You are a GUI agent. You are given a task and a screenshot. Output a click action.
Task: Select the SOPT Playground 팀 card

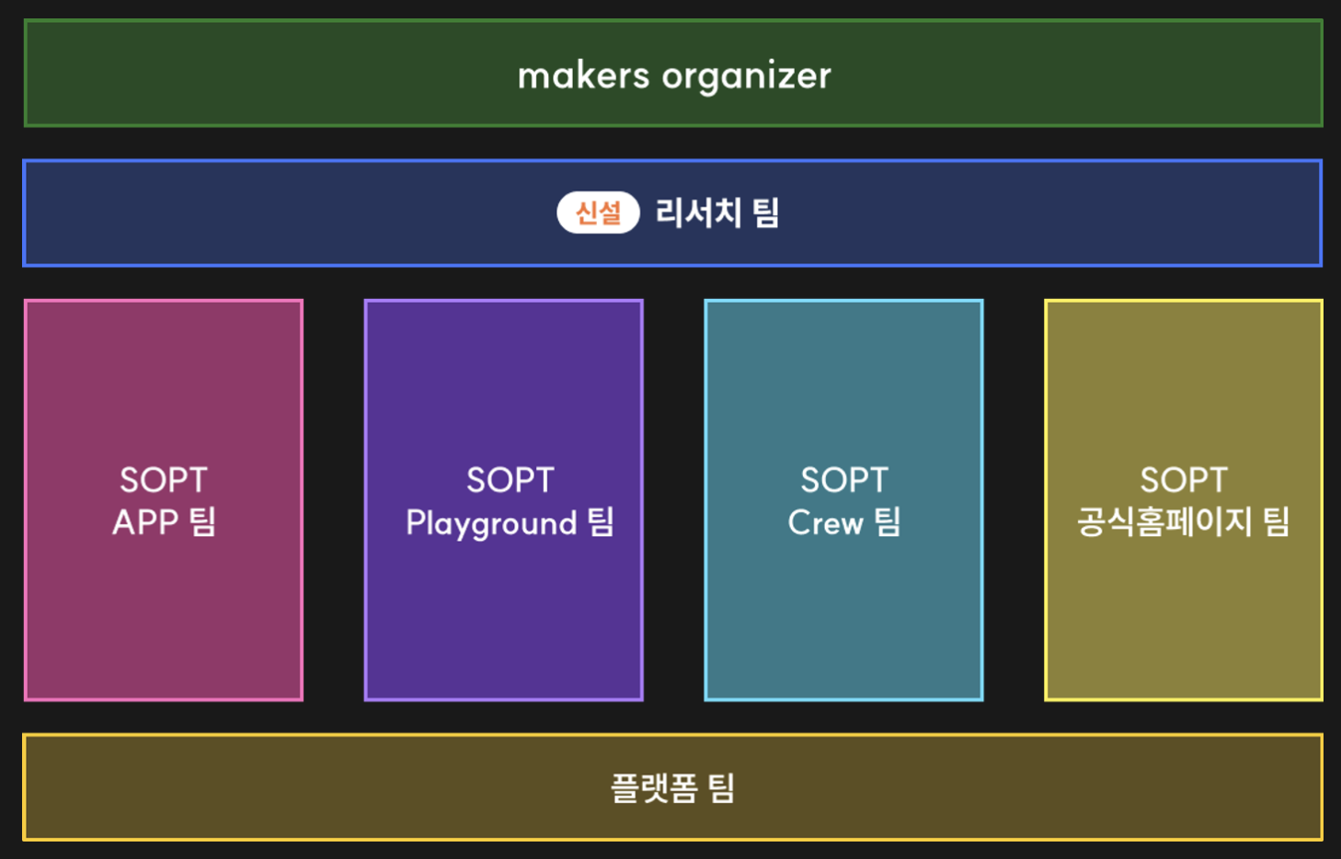point(504,500)
